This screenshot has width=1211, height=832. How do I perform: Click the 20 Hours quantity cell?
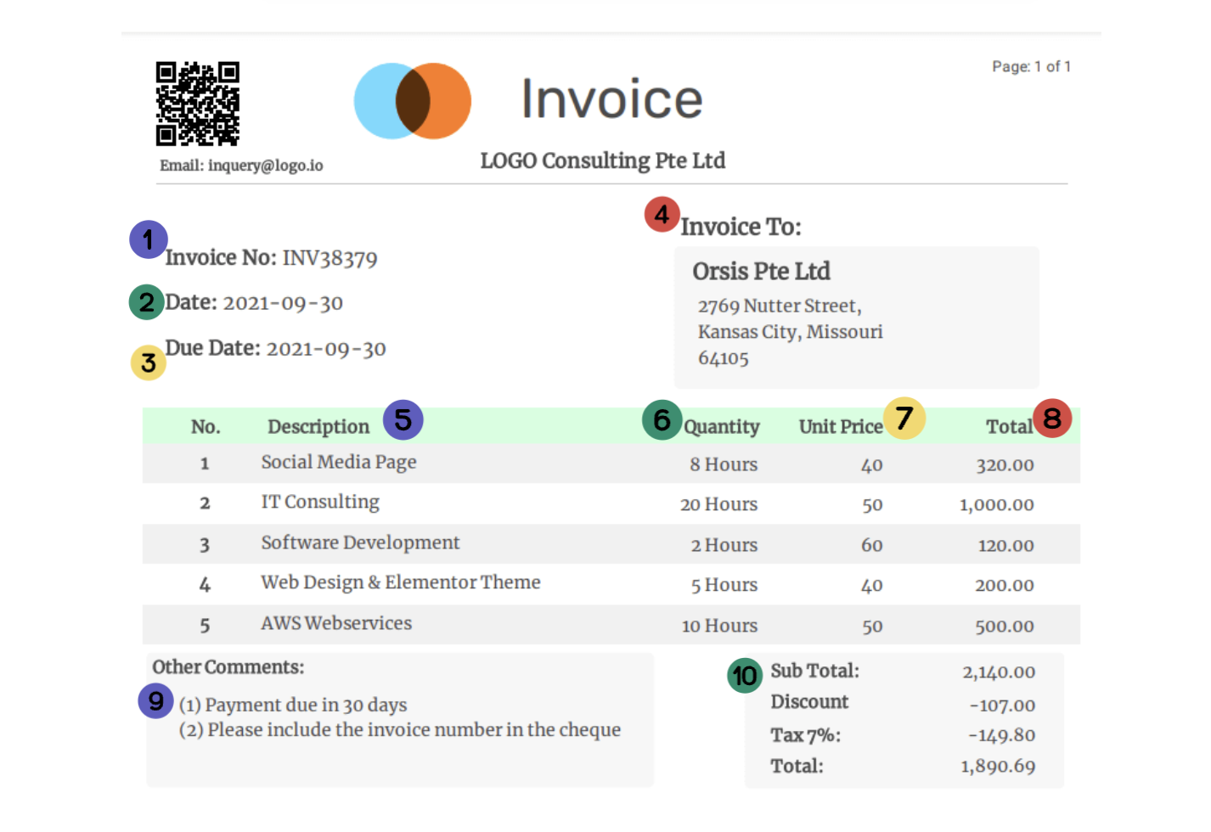(x=718, y=504)
